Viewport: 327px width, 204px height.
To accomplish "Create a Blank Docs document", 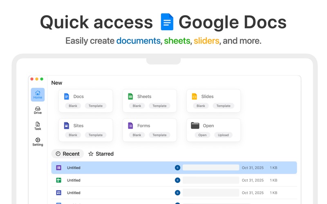I will coord(73,106).
